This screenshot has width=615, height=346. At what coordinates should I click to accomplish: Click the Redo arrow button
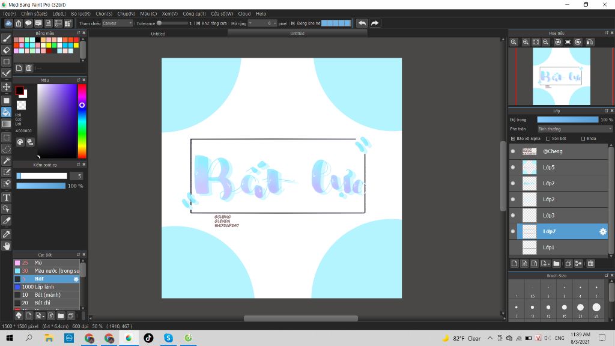pos(375,23)
